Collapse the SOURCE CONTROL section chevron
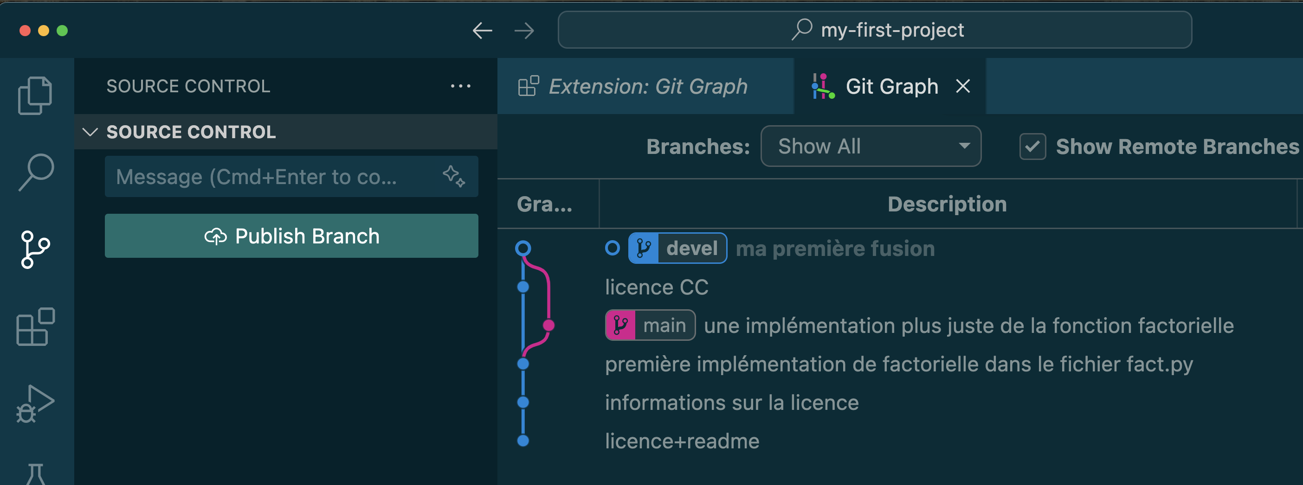This screenshot has height=485, width=1303. click(x=90, y=132)
